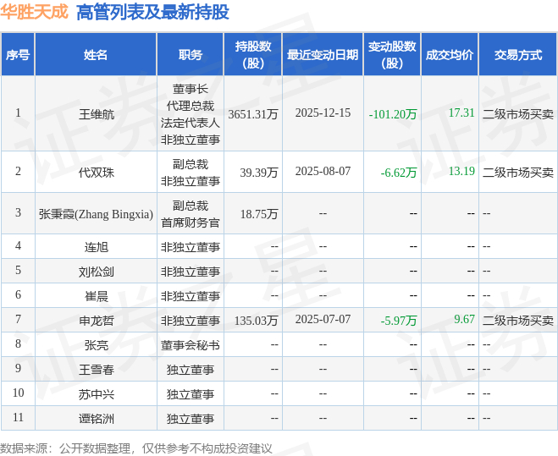The image size is (558, 456).
Task: Click the name 连旭
Action: 97,247
